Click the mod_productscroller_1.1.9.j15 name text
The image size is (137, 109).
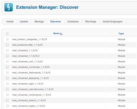pos(27,45)
